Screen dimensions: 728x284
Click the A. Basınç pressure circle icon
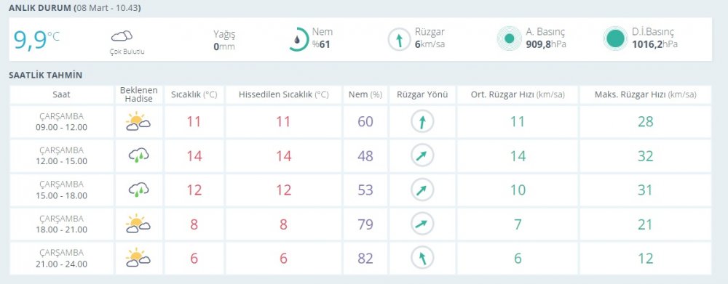[510, 38]
